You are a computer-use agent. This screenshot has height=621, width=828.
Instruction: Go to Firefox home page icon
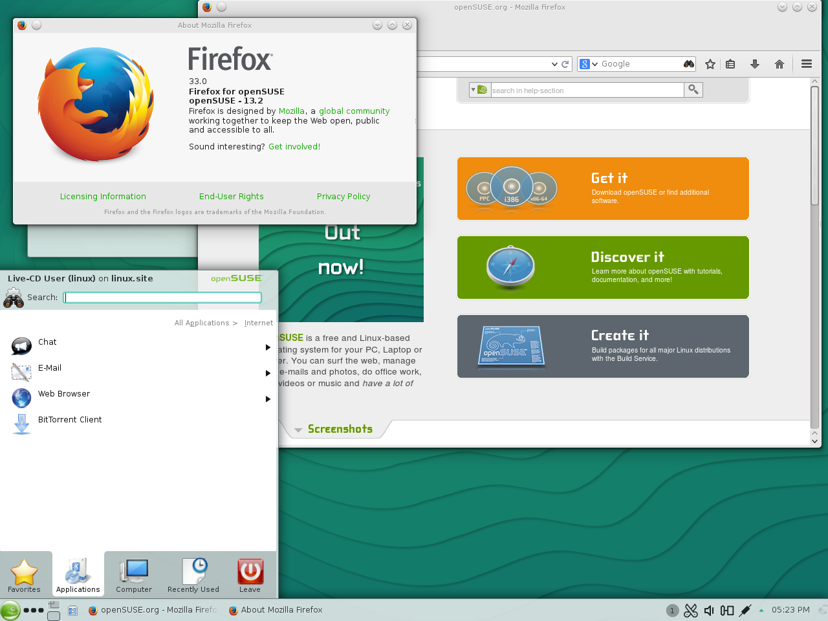pos(779,64)
